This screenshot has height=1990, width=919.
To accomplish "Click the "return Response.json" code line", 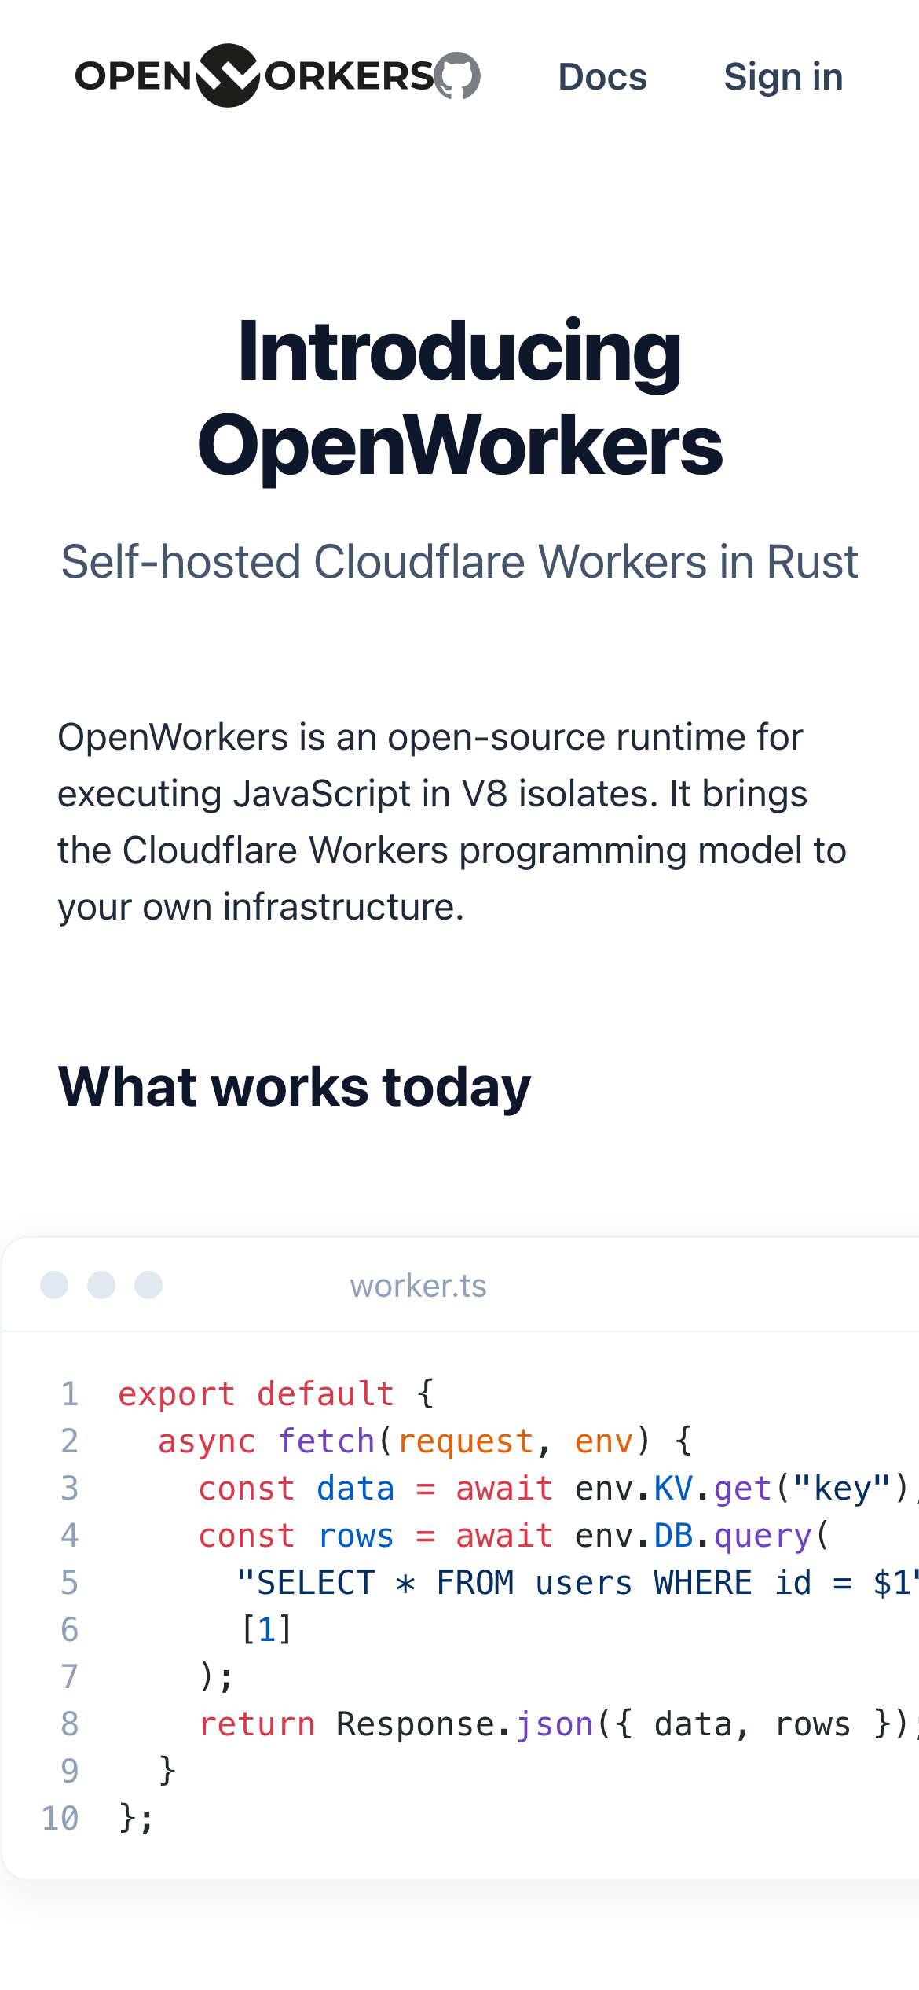I will pos(550,1724).
